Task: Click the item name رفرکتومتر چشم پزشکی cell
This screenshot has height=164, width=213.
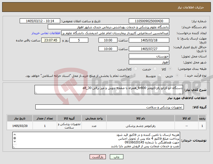Action: coord(140,126)
